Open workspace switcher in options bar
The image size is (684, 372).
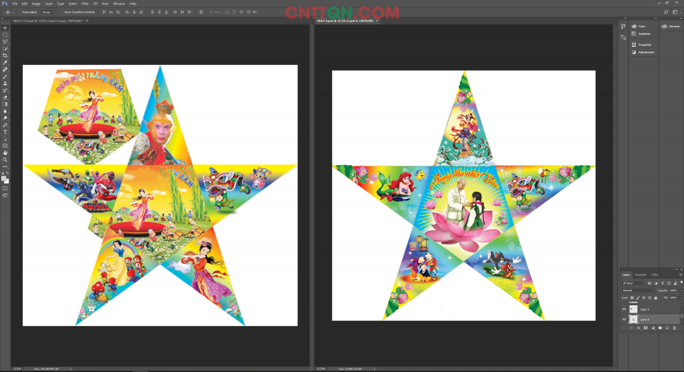676,12
